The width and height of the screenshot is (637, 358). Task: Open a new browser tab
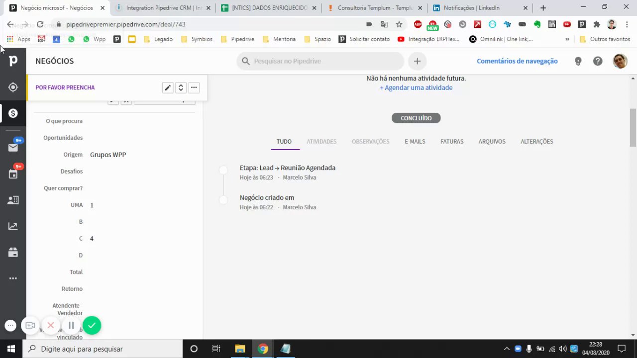pyautogui.click(x=543, y=8)
